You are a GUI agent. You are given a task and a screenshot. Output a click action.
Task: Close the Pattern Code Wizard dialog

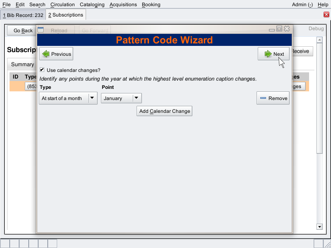(x=287, y=29)
